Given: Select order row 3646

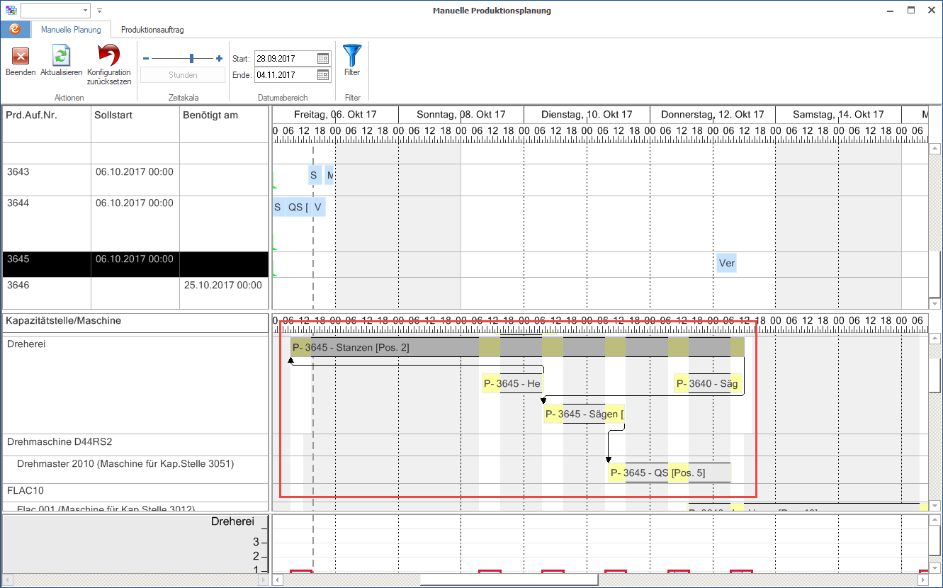Looking at the screenshot, I should (x=135, y=293).
